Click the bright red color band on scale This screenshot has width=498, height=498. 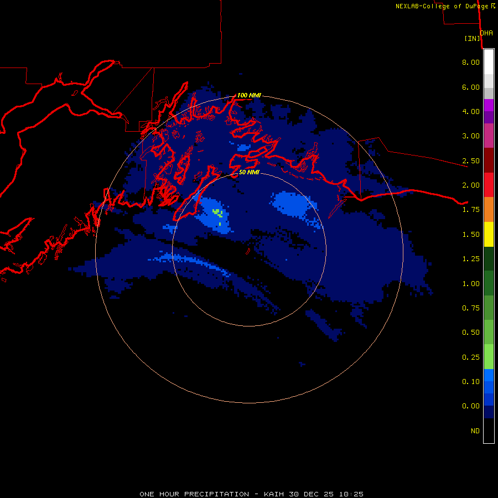[489, 185]
